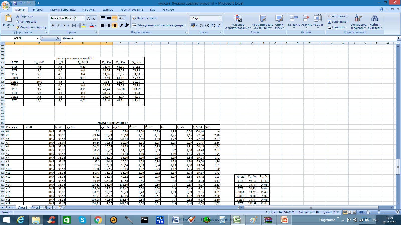Open the Вставка ribbon tab
This screenshot has width=401, height=225.
tap(37, 10)
